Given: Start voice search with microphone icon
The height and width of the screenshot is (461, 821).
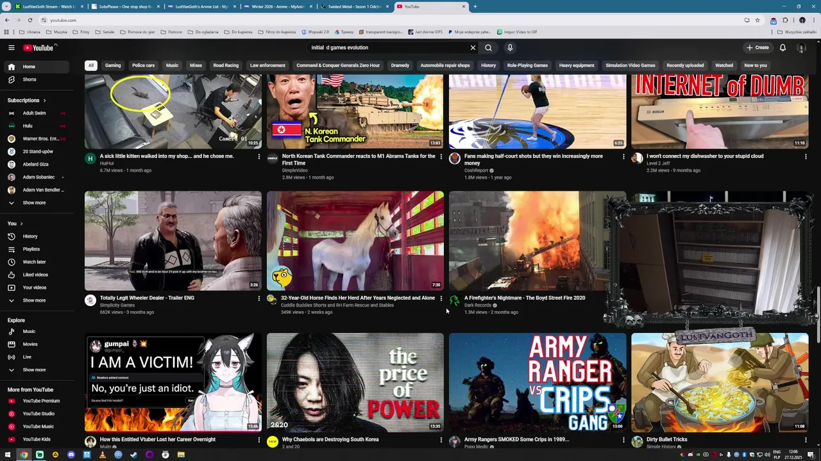Looking at the screenshot, I should pyautogui.click(x=510, y=47).
